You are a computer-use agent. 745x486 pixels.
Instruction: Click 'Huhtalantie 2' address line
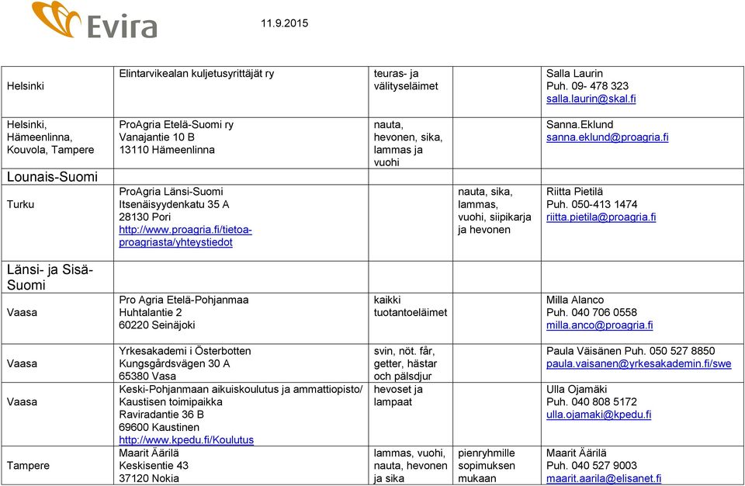(x=150, y=312)
